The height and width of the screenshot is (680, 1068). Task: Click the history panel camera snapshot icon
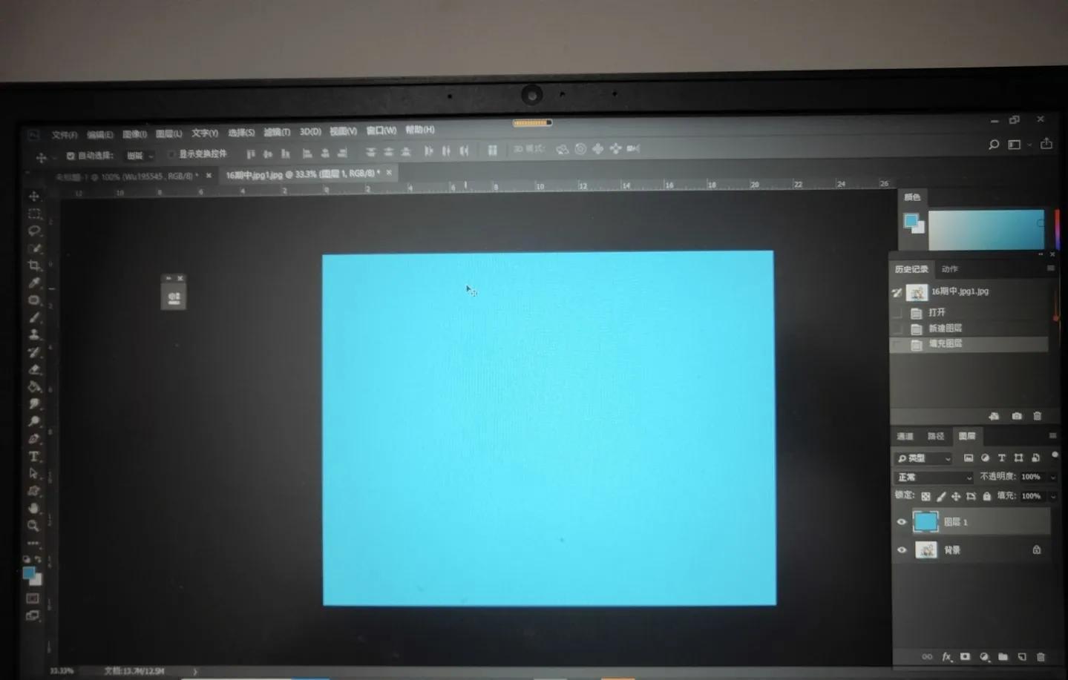click(x=1017, y=416)
